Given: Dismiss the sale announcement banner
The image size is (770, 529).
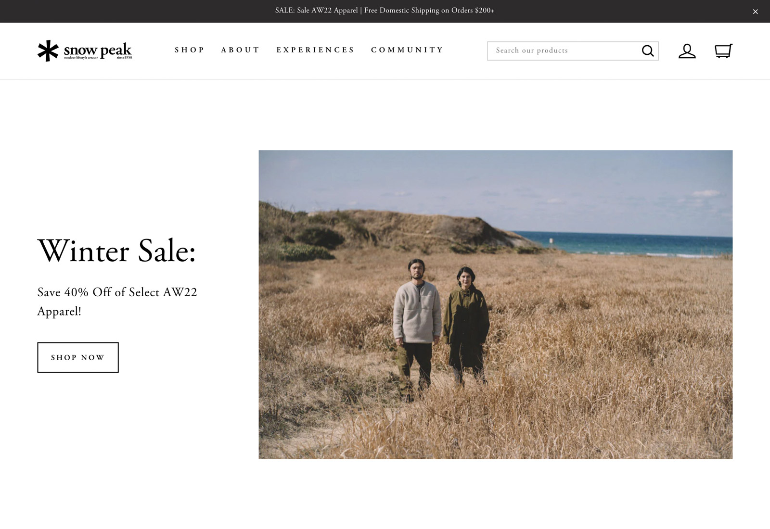Looking at the screenshot, I should 755,12.
